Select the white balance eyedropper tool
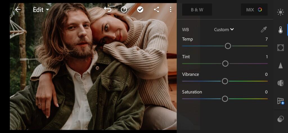The image size is (288, 133). coord(264,30)
